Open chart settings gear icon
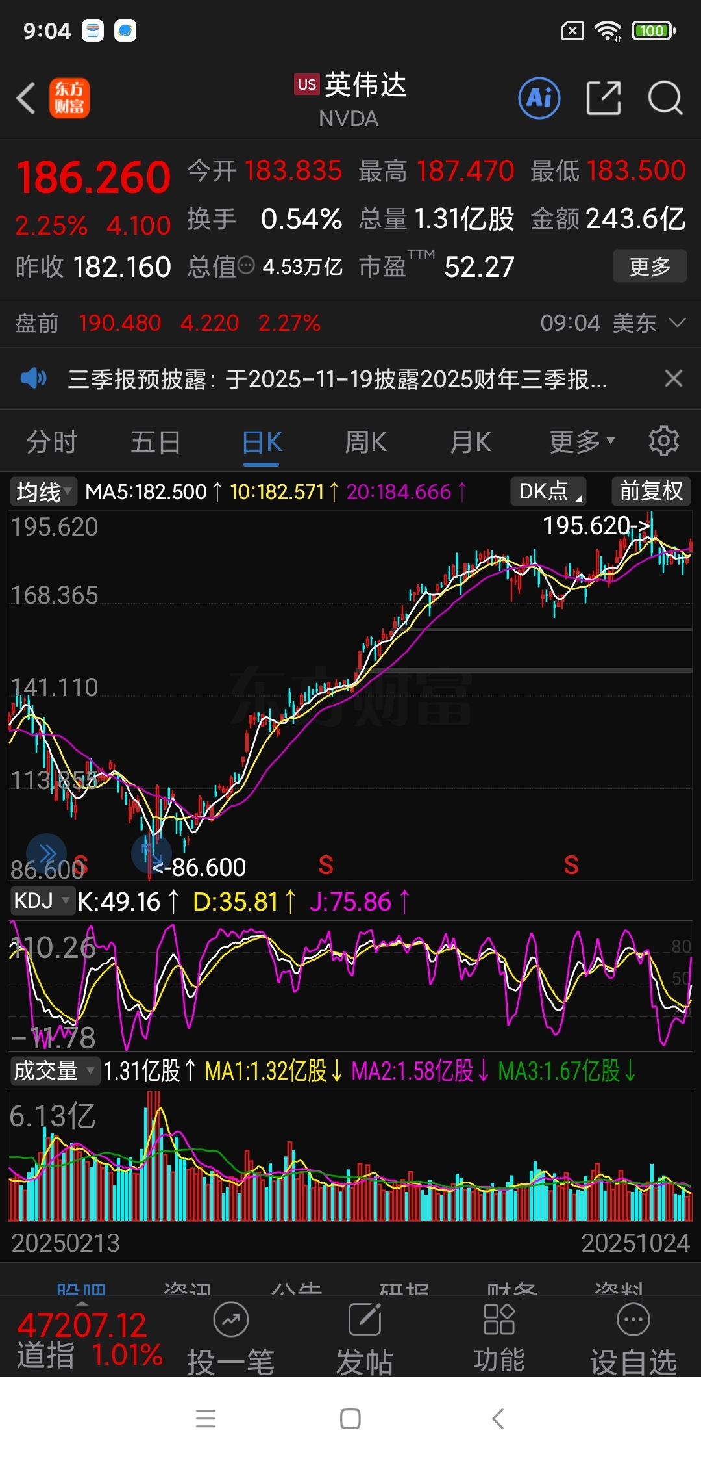Viewport: 701px width, 1461px height. point(663,442)
